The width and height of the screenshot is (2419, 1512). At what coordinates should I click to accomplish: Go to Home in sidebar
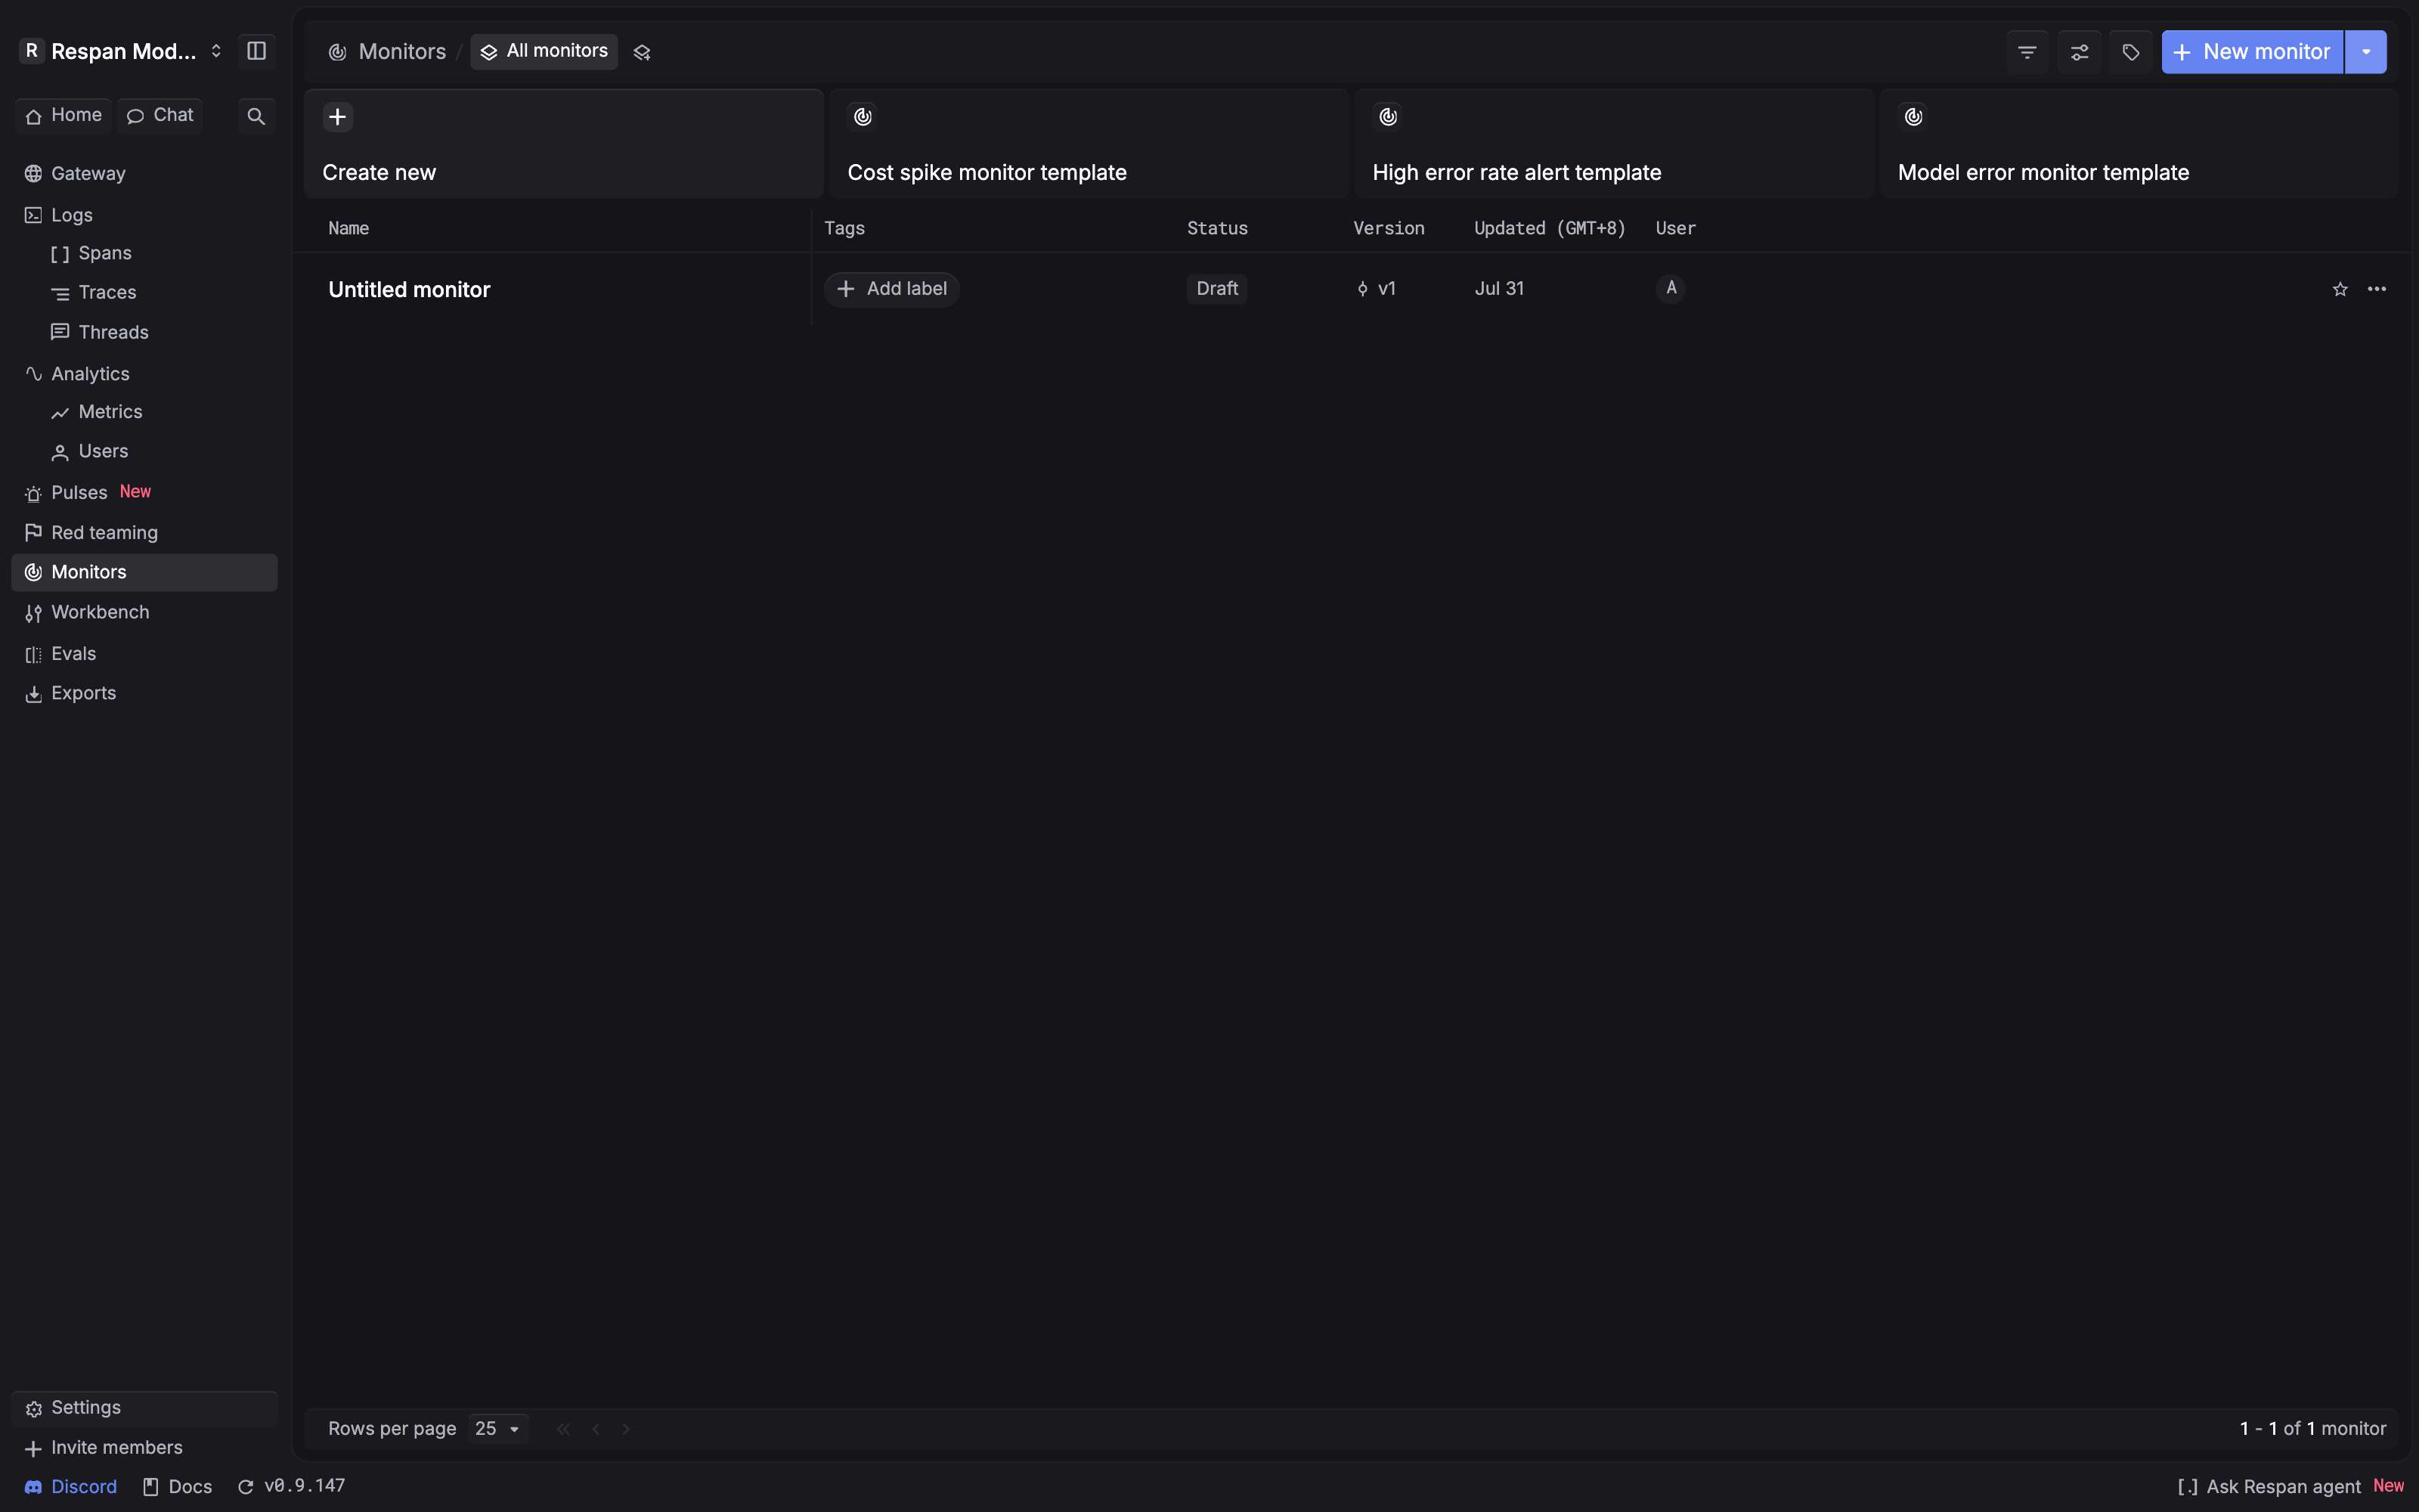point(64,115)
